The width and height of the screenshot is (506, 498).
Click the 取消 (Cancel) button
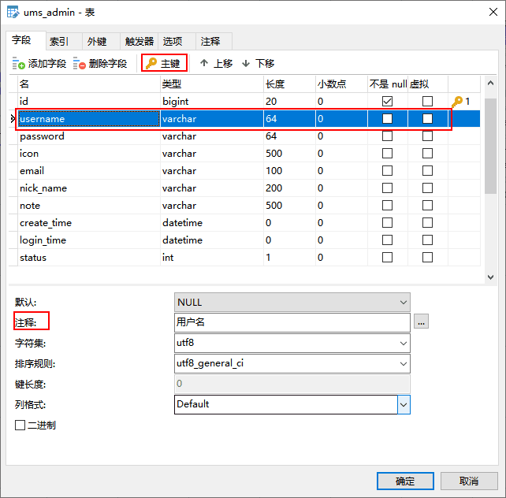(469, 481)
